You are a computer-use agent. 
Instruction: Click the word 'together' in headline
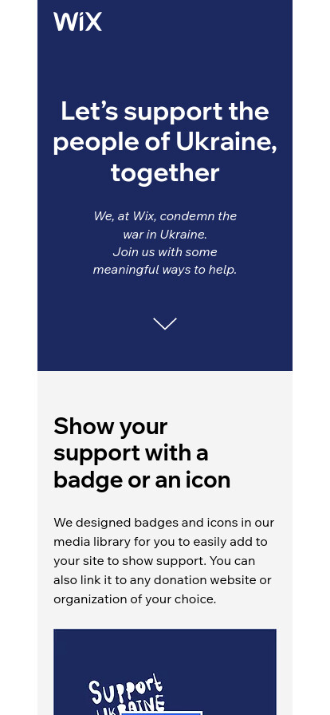coord(165,173)
